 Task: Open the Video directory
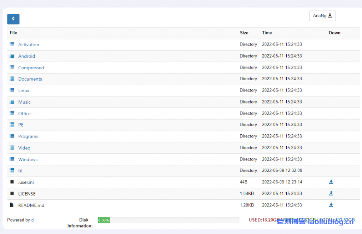pos(24,148)
